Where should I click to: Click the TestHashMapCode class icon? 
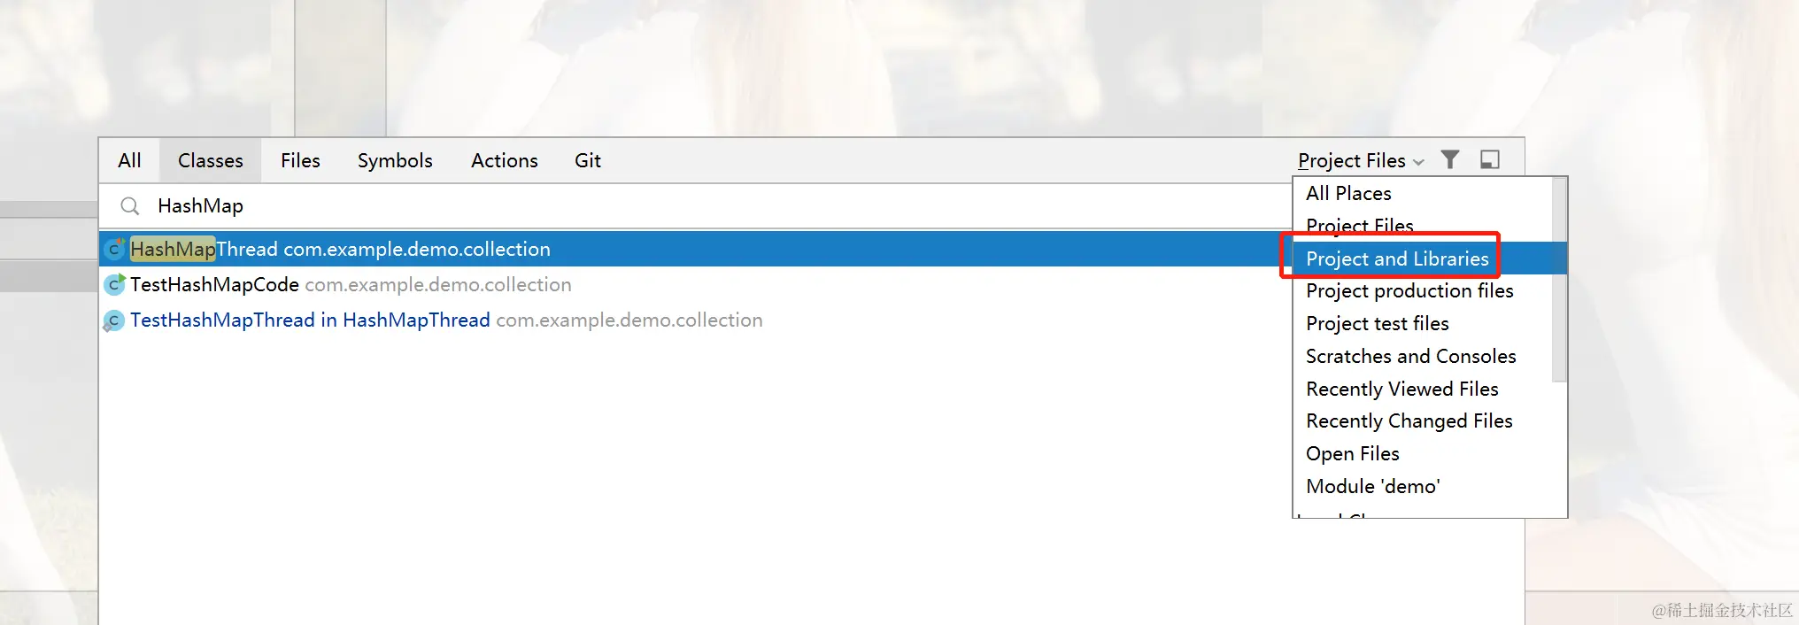click(x=114, y=284)
